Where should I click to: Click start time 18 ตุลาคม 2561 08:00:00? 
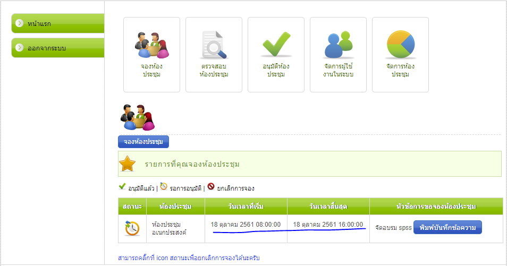246,225
